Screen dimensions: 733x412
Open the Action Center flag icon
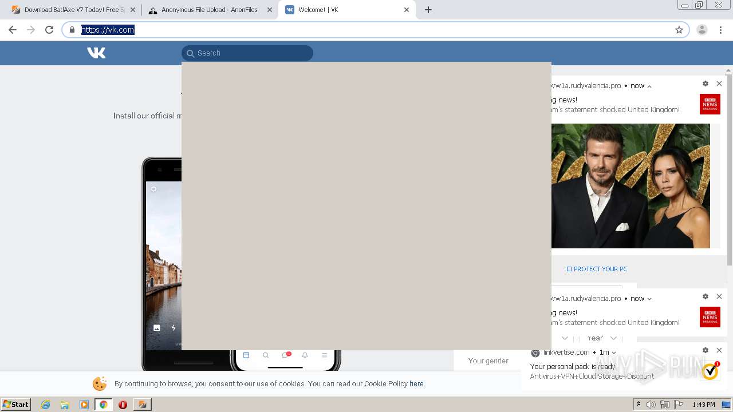[x=679, y=405]
